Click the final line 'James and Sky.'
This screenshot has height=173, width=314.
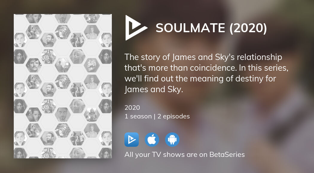click(154, 89)
